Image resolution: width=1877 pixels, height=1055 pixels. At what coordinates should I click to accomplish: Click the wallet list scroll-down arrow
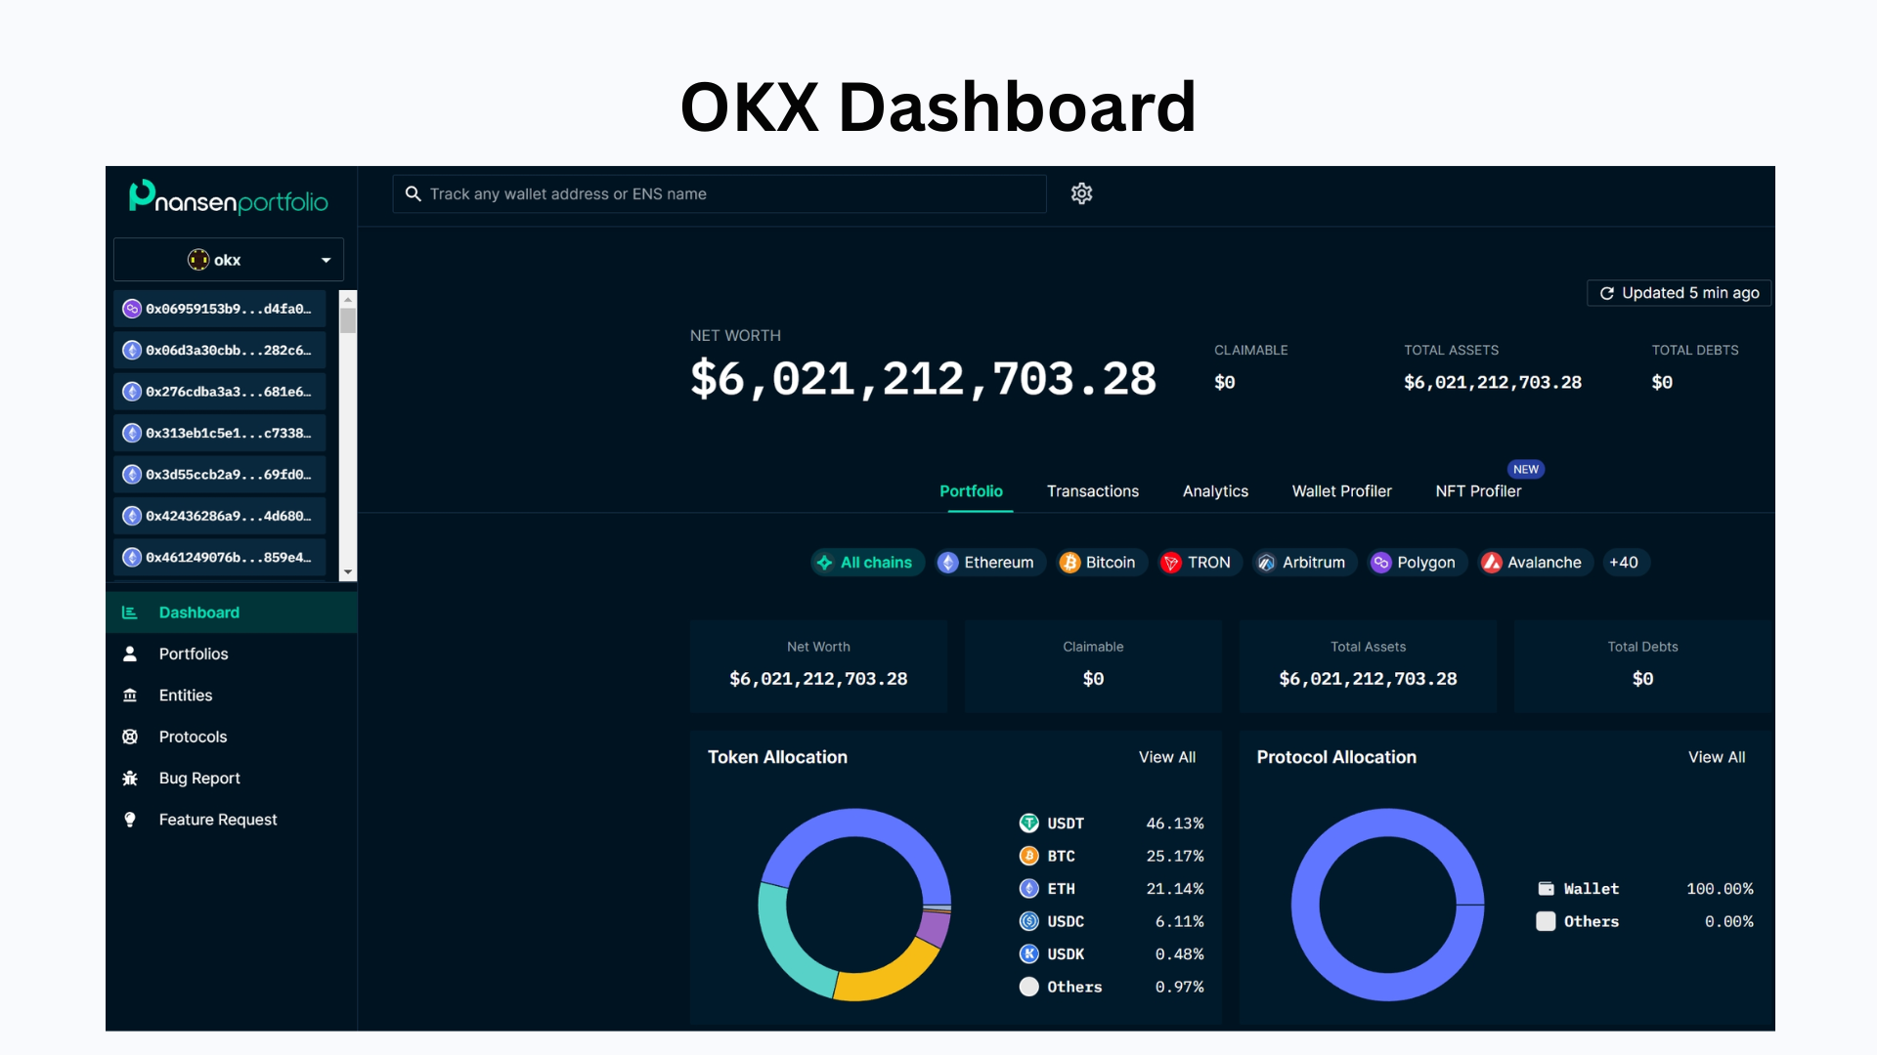click(348, 572)
